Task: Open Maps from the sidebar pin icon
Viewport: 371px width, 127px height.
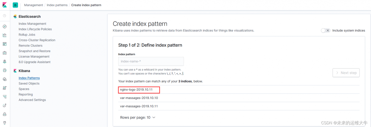Action: pyautogui.click(x=4, y=61)
